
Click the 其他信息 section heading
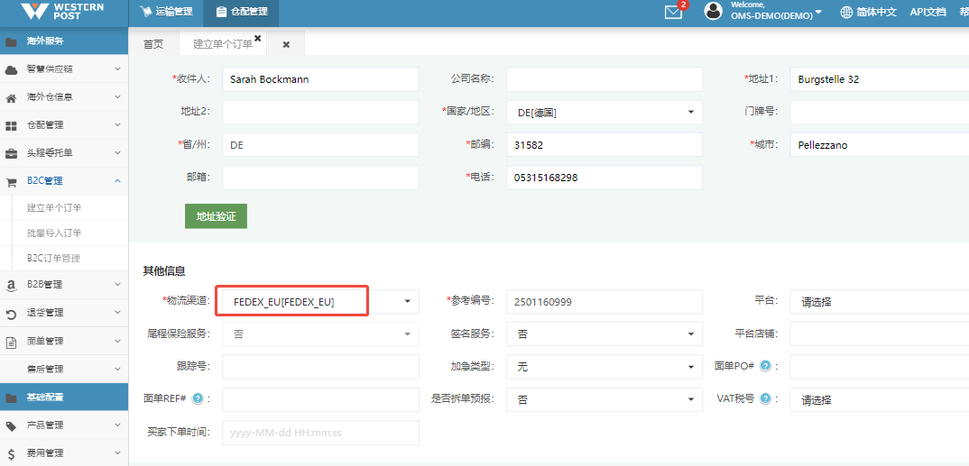tap(164, 271)
